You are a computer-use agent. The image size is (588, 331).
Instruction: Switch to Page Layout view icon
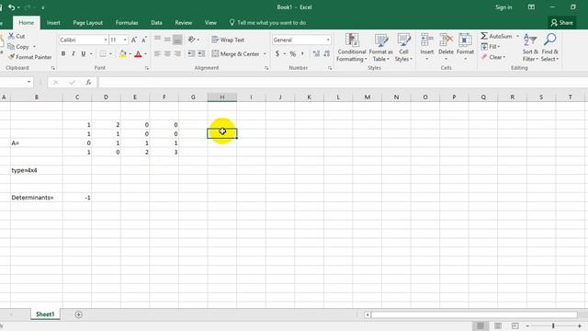point(498,325)
